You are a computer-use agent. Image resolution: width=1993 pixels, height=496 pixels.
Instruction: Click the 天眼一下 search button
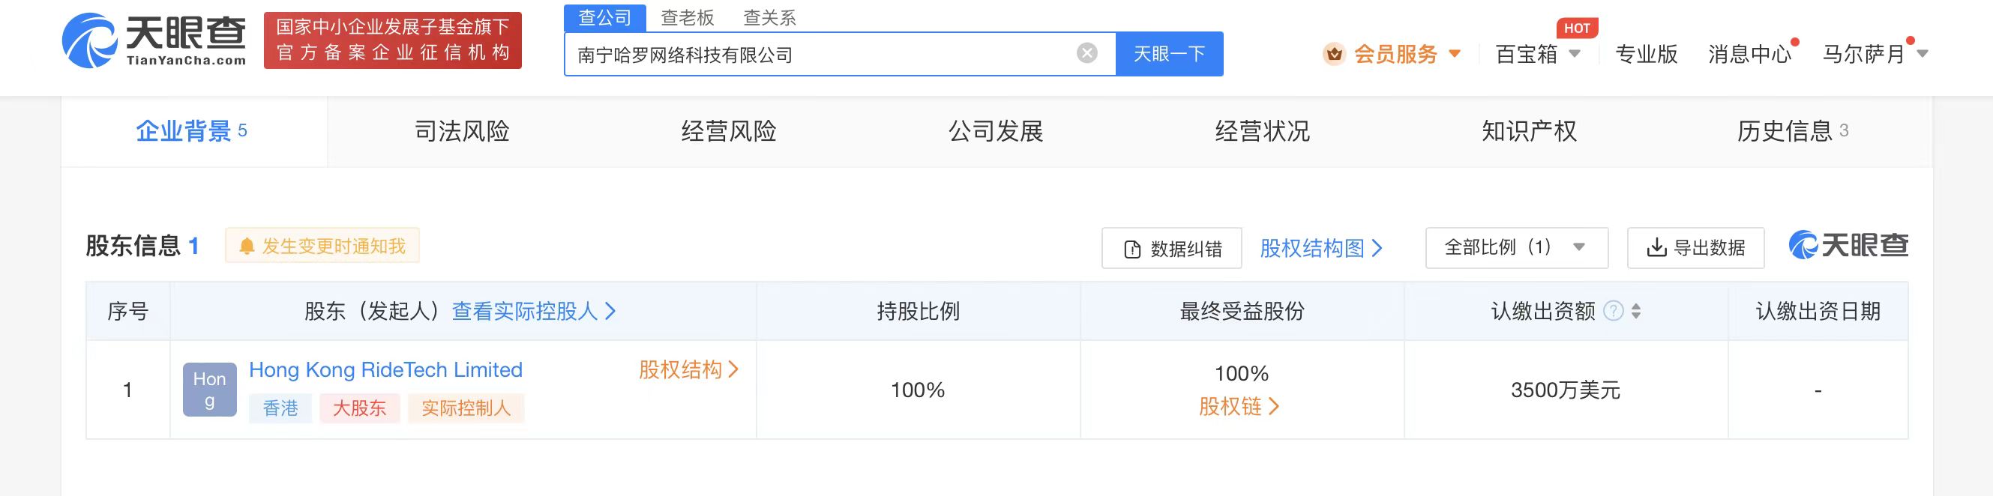1169,54
